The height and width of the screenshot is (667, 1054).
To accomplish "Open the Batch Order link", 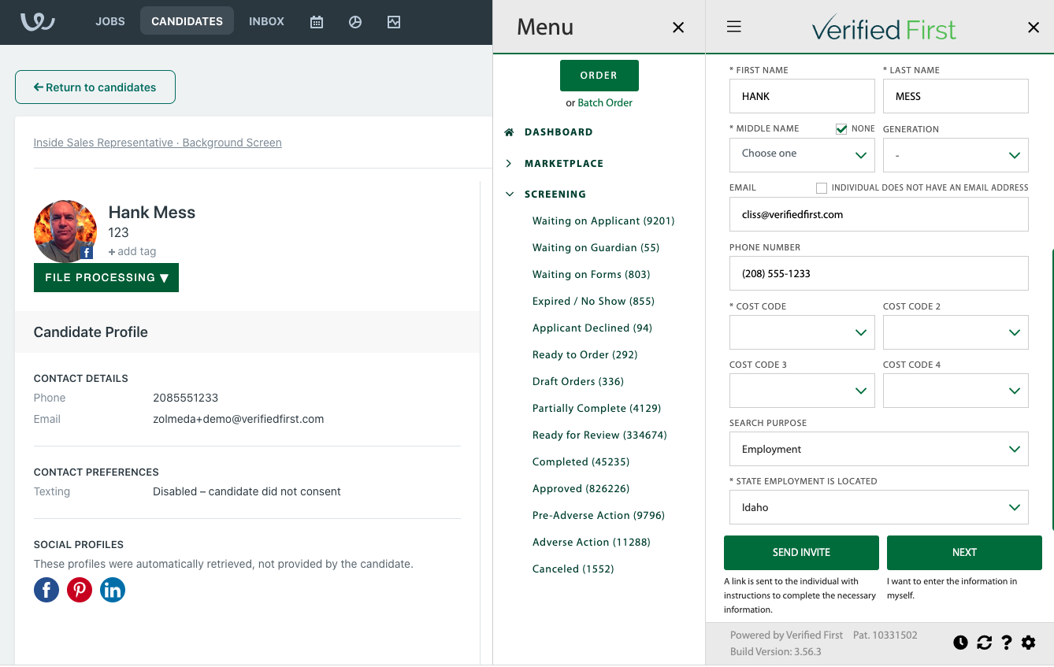I will coord(605,102).
